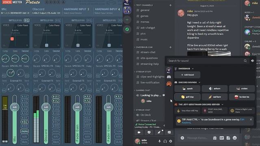The height and width of the screenshot is (146, 260).
Task: Collapse DWEEBHUB sounds section
Action: [193, 69]
